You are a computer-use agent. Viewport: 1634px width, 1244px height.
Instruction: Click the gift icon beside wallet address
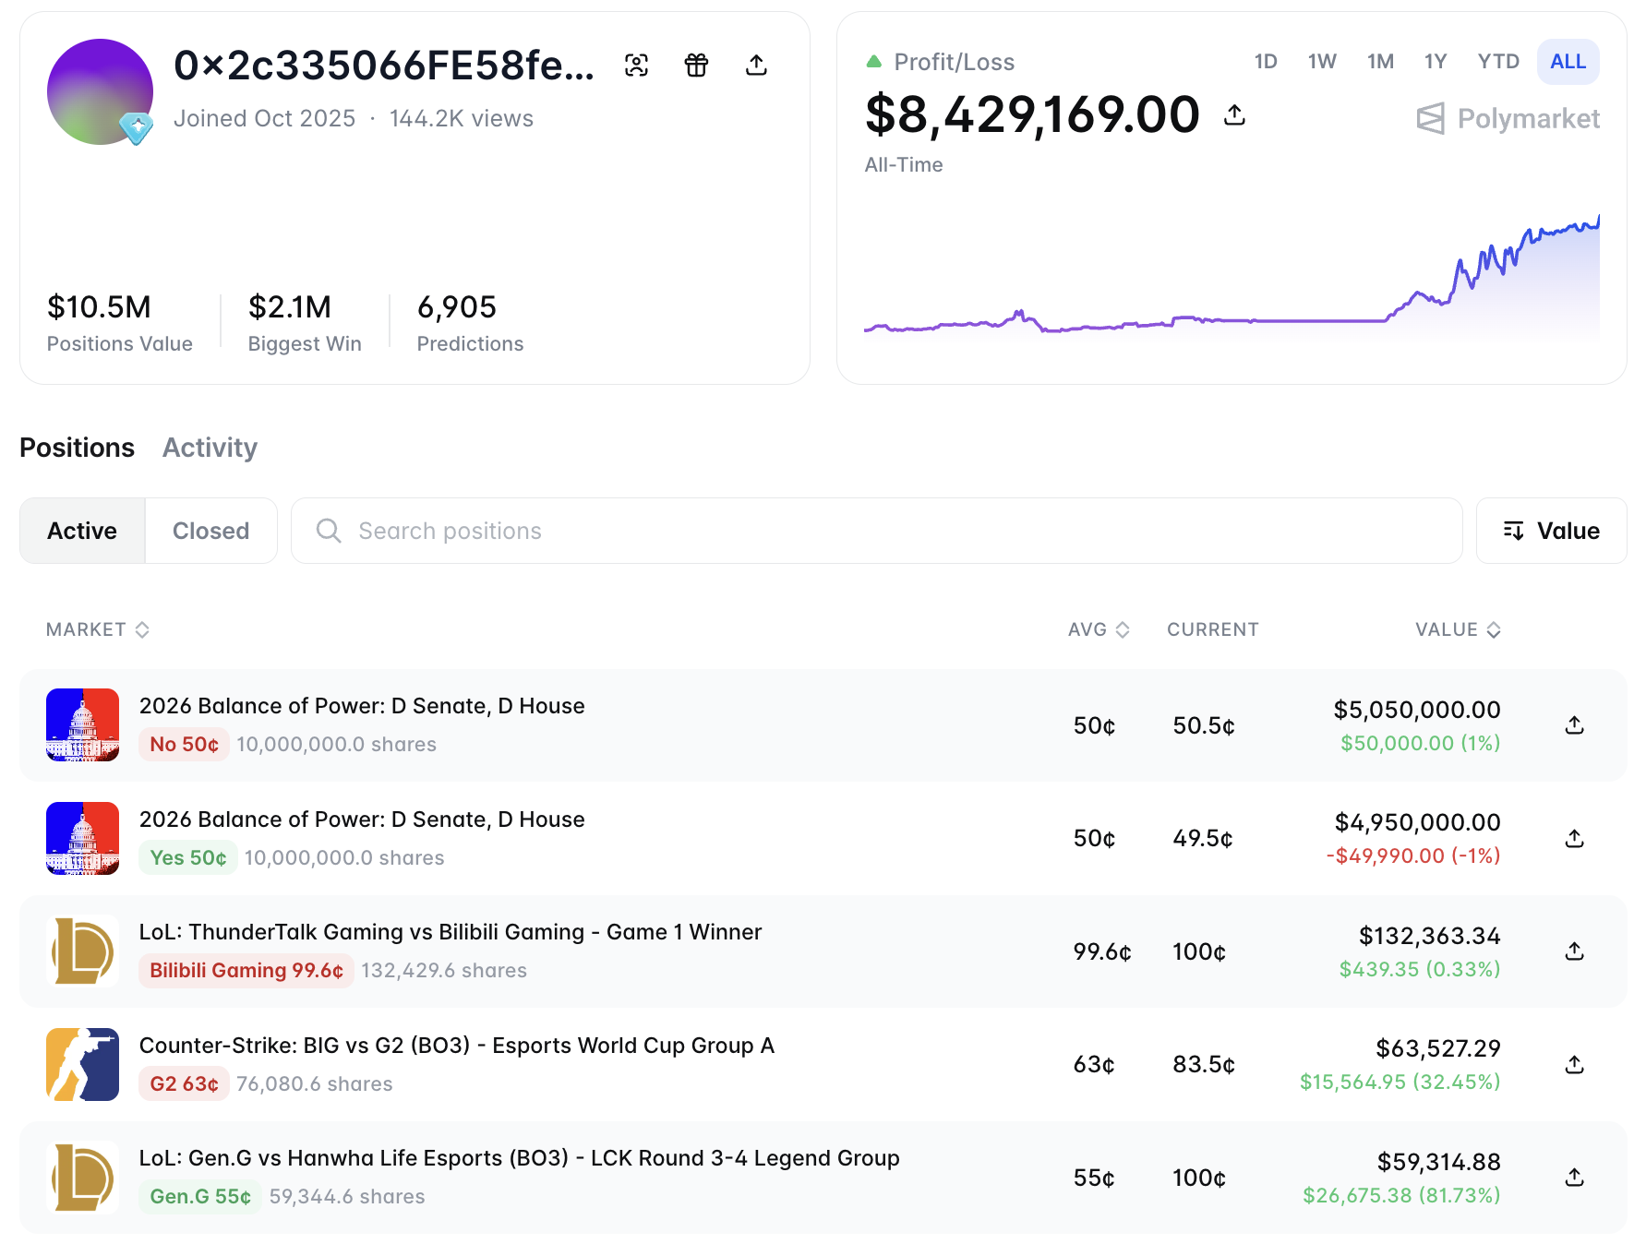point(696,65)
